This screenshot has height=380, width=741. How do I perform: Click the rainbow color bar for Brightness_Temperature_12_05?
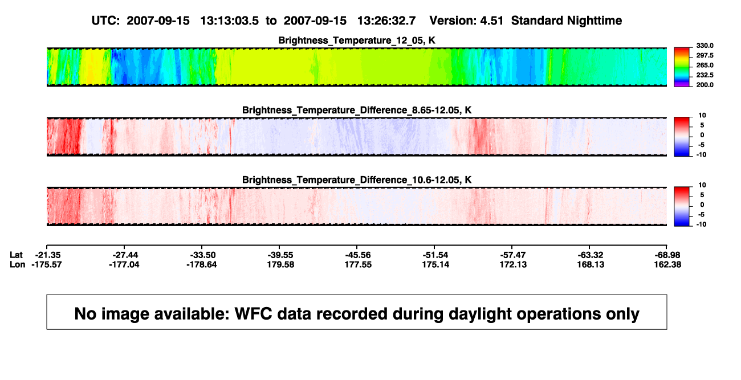pyautogui.click(x=682, y=67)
